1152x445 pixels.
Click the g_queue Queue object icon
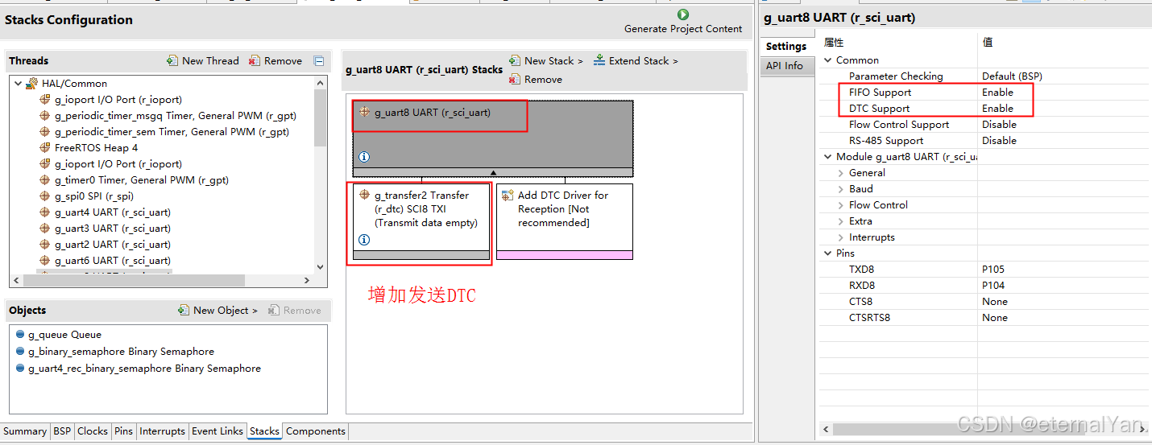click(20, 334)
